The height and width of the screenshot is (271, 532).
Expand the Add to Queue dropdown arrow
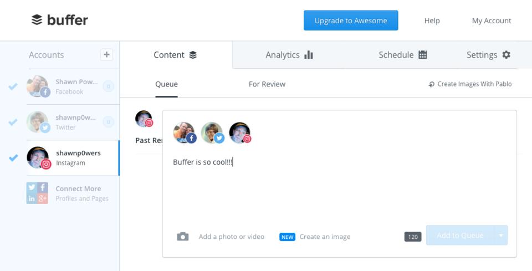pos(500,236)
